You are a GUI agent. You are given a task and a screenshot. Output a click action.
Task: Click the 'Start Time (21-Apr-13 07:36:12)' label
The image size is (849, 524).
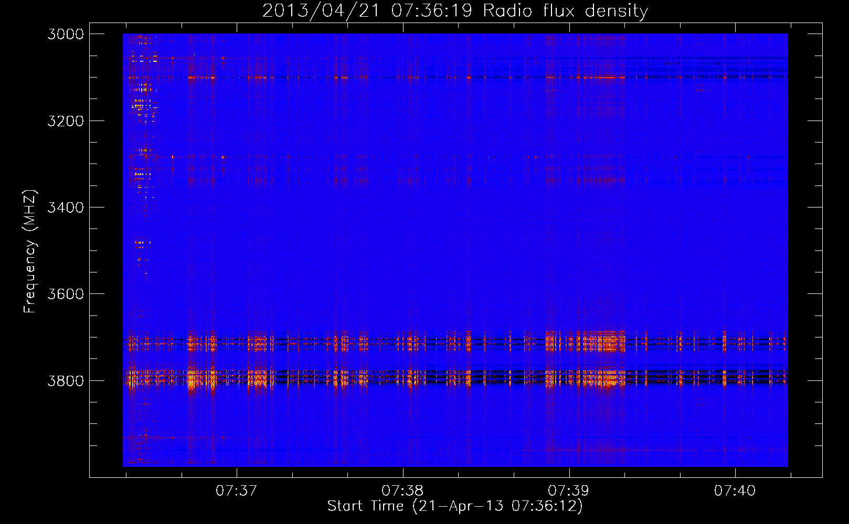point(455,506)
